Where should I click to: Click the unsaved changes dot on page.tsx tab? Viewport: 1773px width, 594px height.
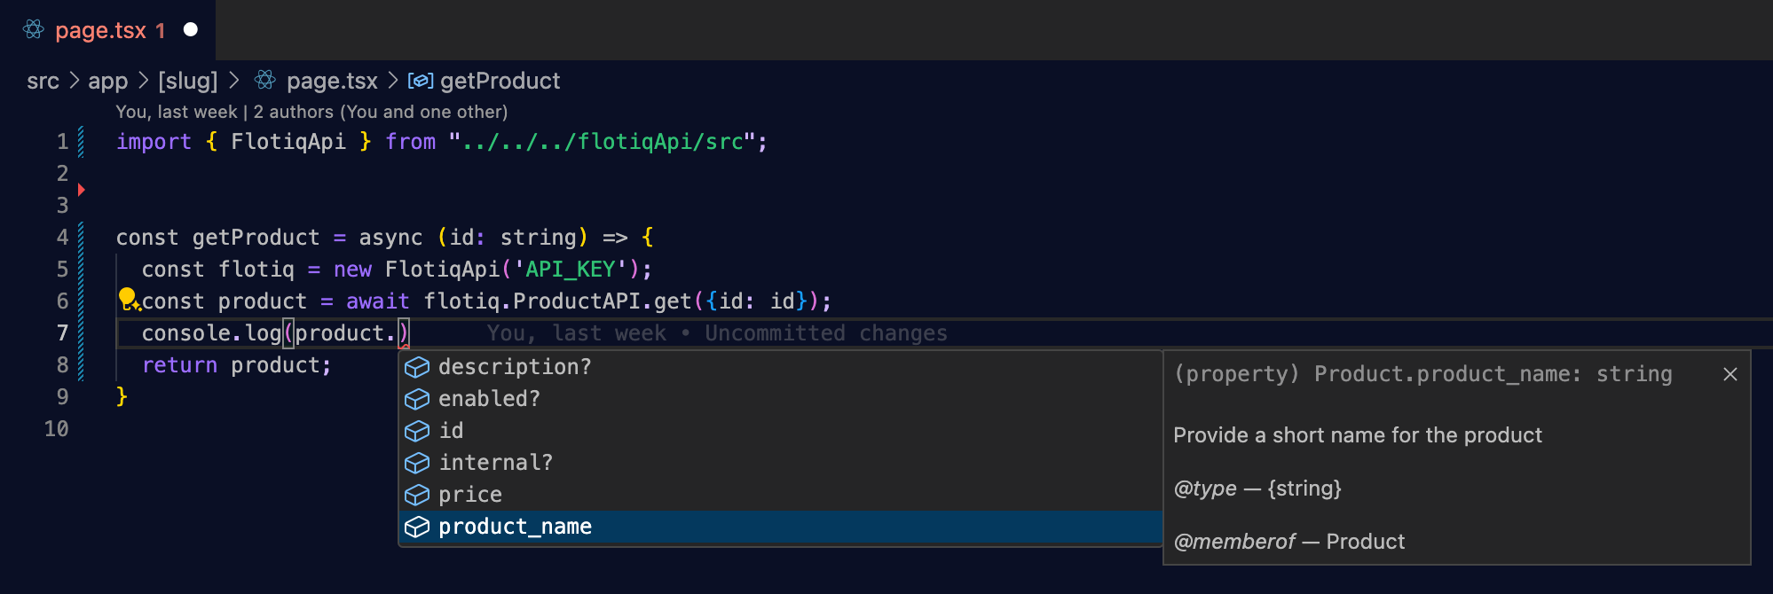pyautogui.click(x=190, y=29)
